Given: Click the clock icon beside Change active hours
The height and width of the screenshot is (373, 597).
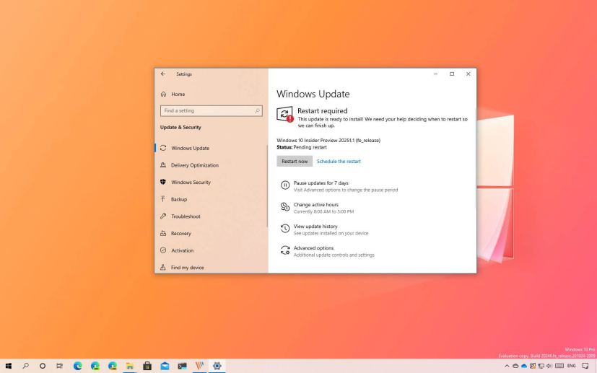Looking at the screenshot, I should coord(285,206).
